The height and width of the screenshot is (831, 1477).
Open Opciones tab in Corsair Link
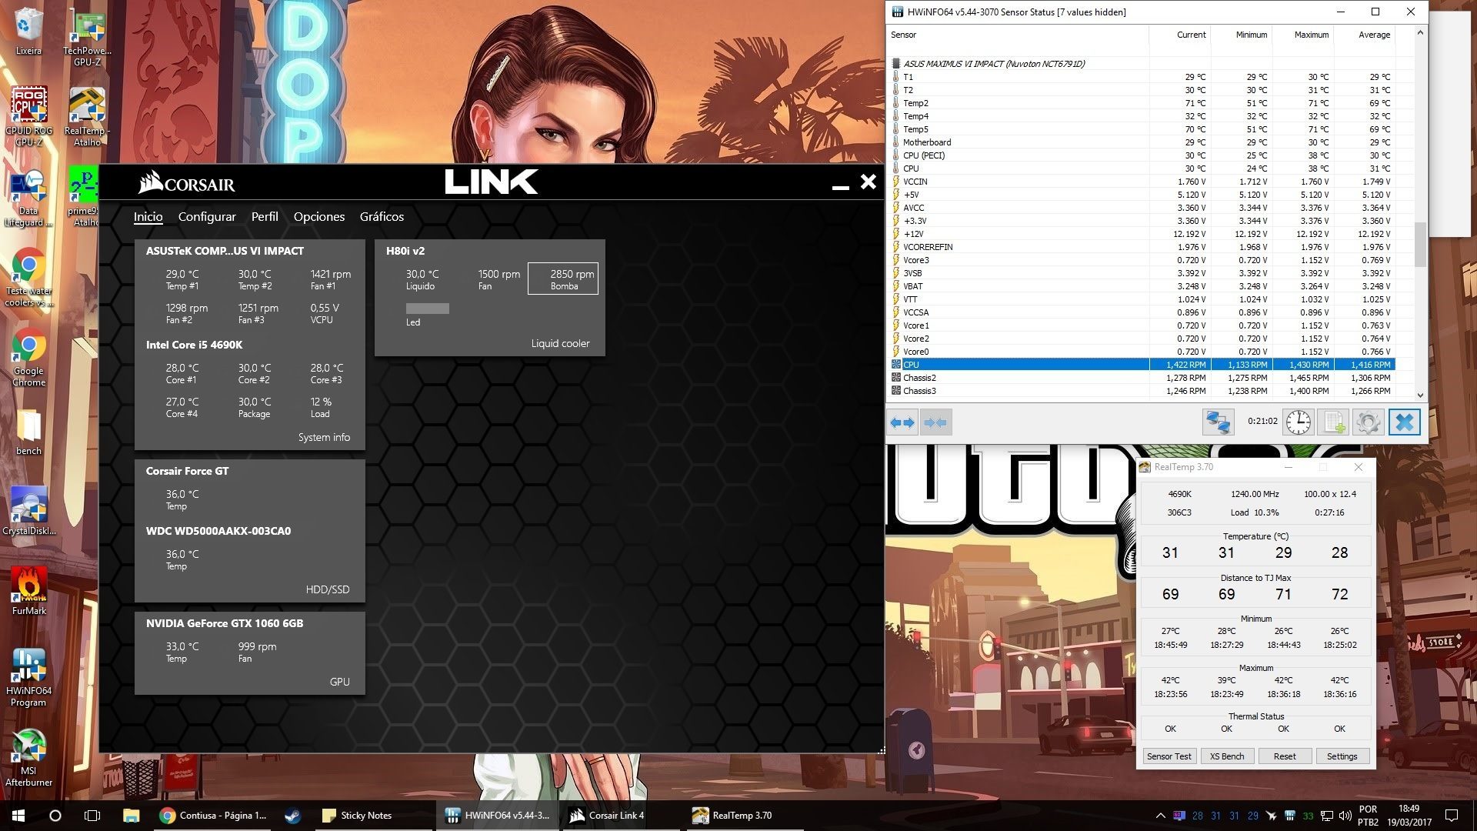pos(318,217)
